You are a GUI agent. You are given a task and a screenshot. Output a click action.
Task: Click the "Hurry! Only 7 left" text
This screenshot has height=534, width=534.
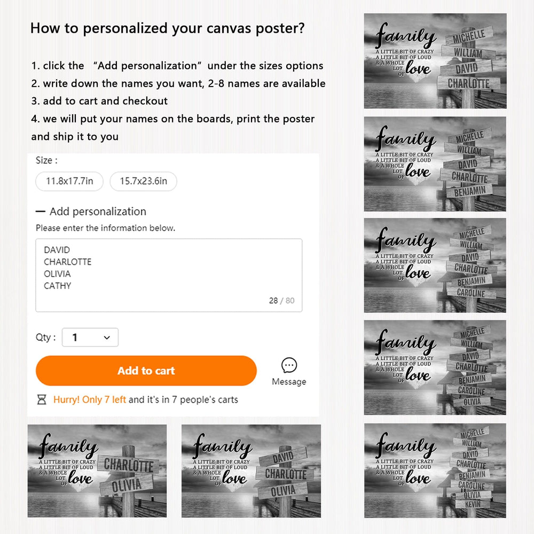(90, 399)
